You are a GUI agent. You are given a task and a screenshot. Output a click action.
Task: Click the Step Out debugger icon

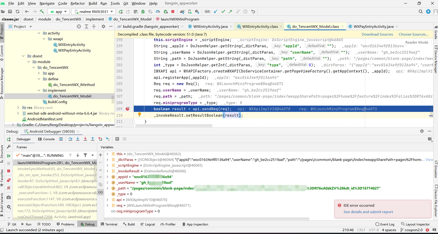[93, 139]
